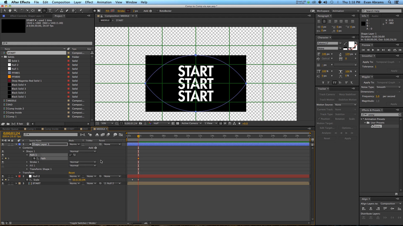Screen dimensions: 403x226
Task: Click fill color swatch in Character panel
Action: click(x=351, y=44)
